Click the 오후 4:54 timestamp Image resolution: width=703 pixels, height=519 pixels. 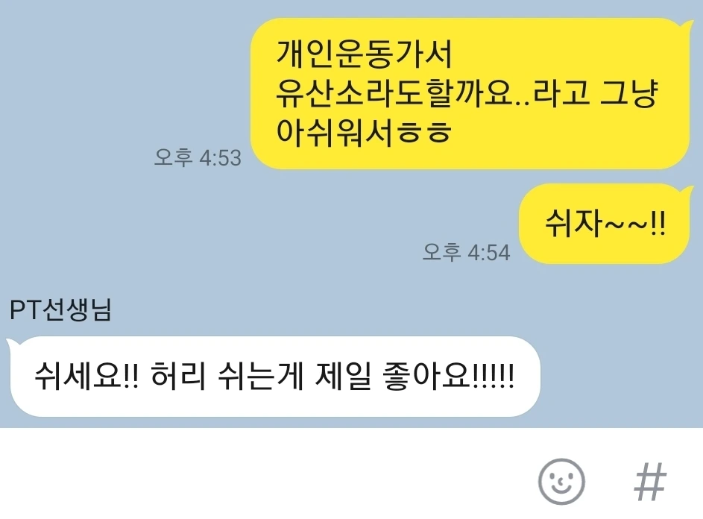click(x=466, y=252)
